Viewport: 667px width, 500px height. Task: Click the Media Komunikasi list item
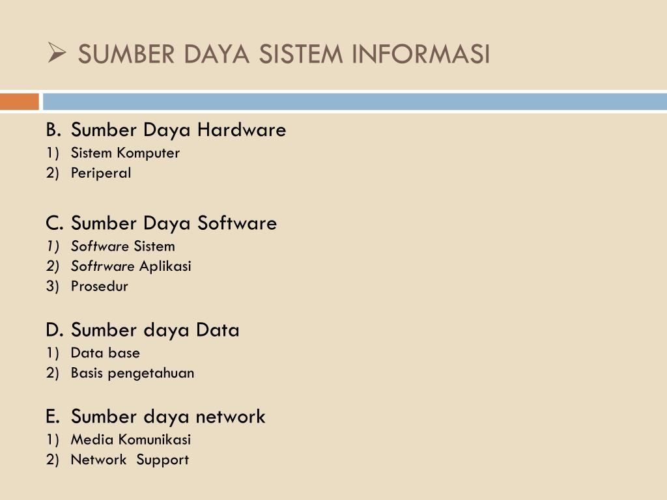131,439
